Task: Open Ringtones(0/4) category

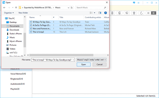Action: pyautogui.click(x=17, y=79)
